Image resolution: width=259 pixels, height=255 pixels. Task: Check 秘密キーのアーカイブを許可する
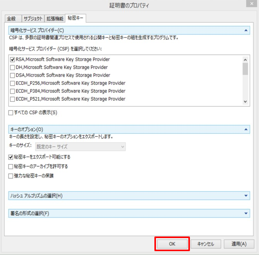tap(11, 167)
